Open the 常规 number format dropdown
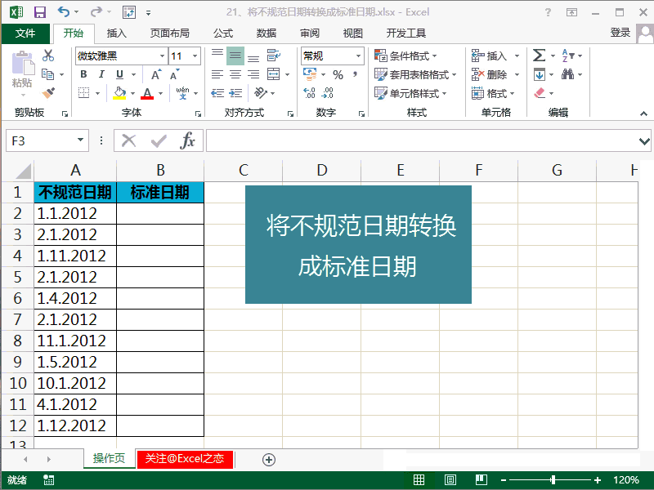The height and width of the screenshot is (490, 654). point(356,56)
